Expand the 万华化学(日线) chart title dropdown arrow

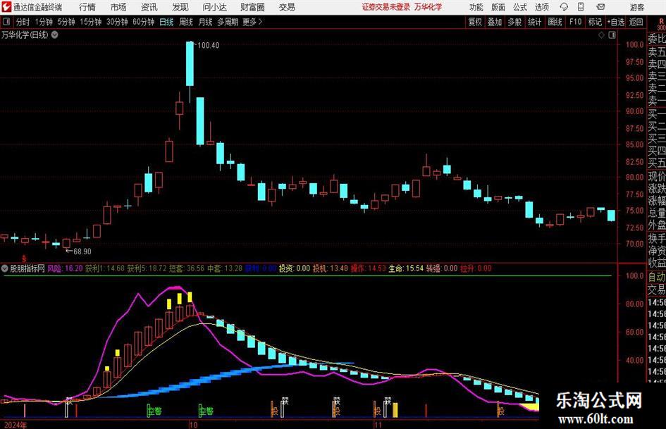coord(55,35)
